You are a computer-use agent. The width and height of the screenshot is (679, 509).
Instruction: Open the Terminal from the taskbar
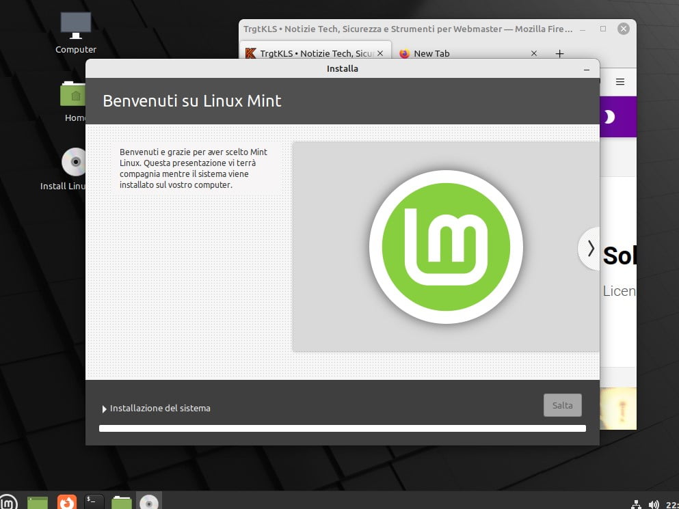[94, 502]
